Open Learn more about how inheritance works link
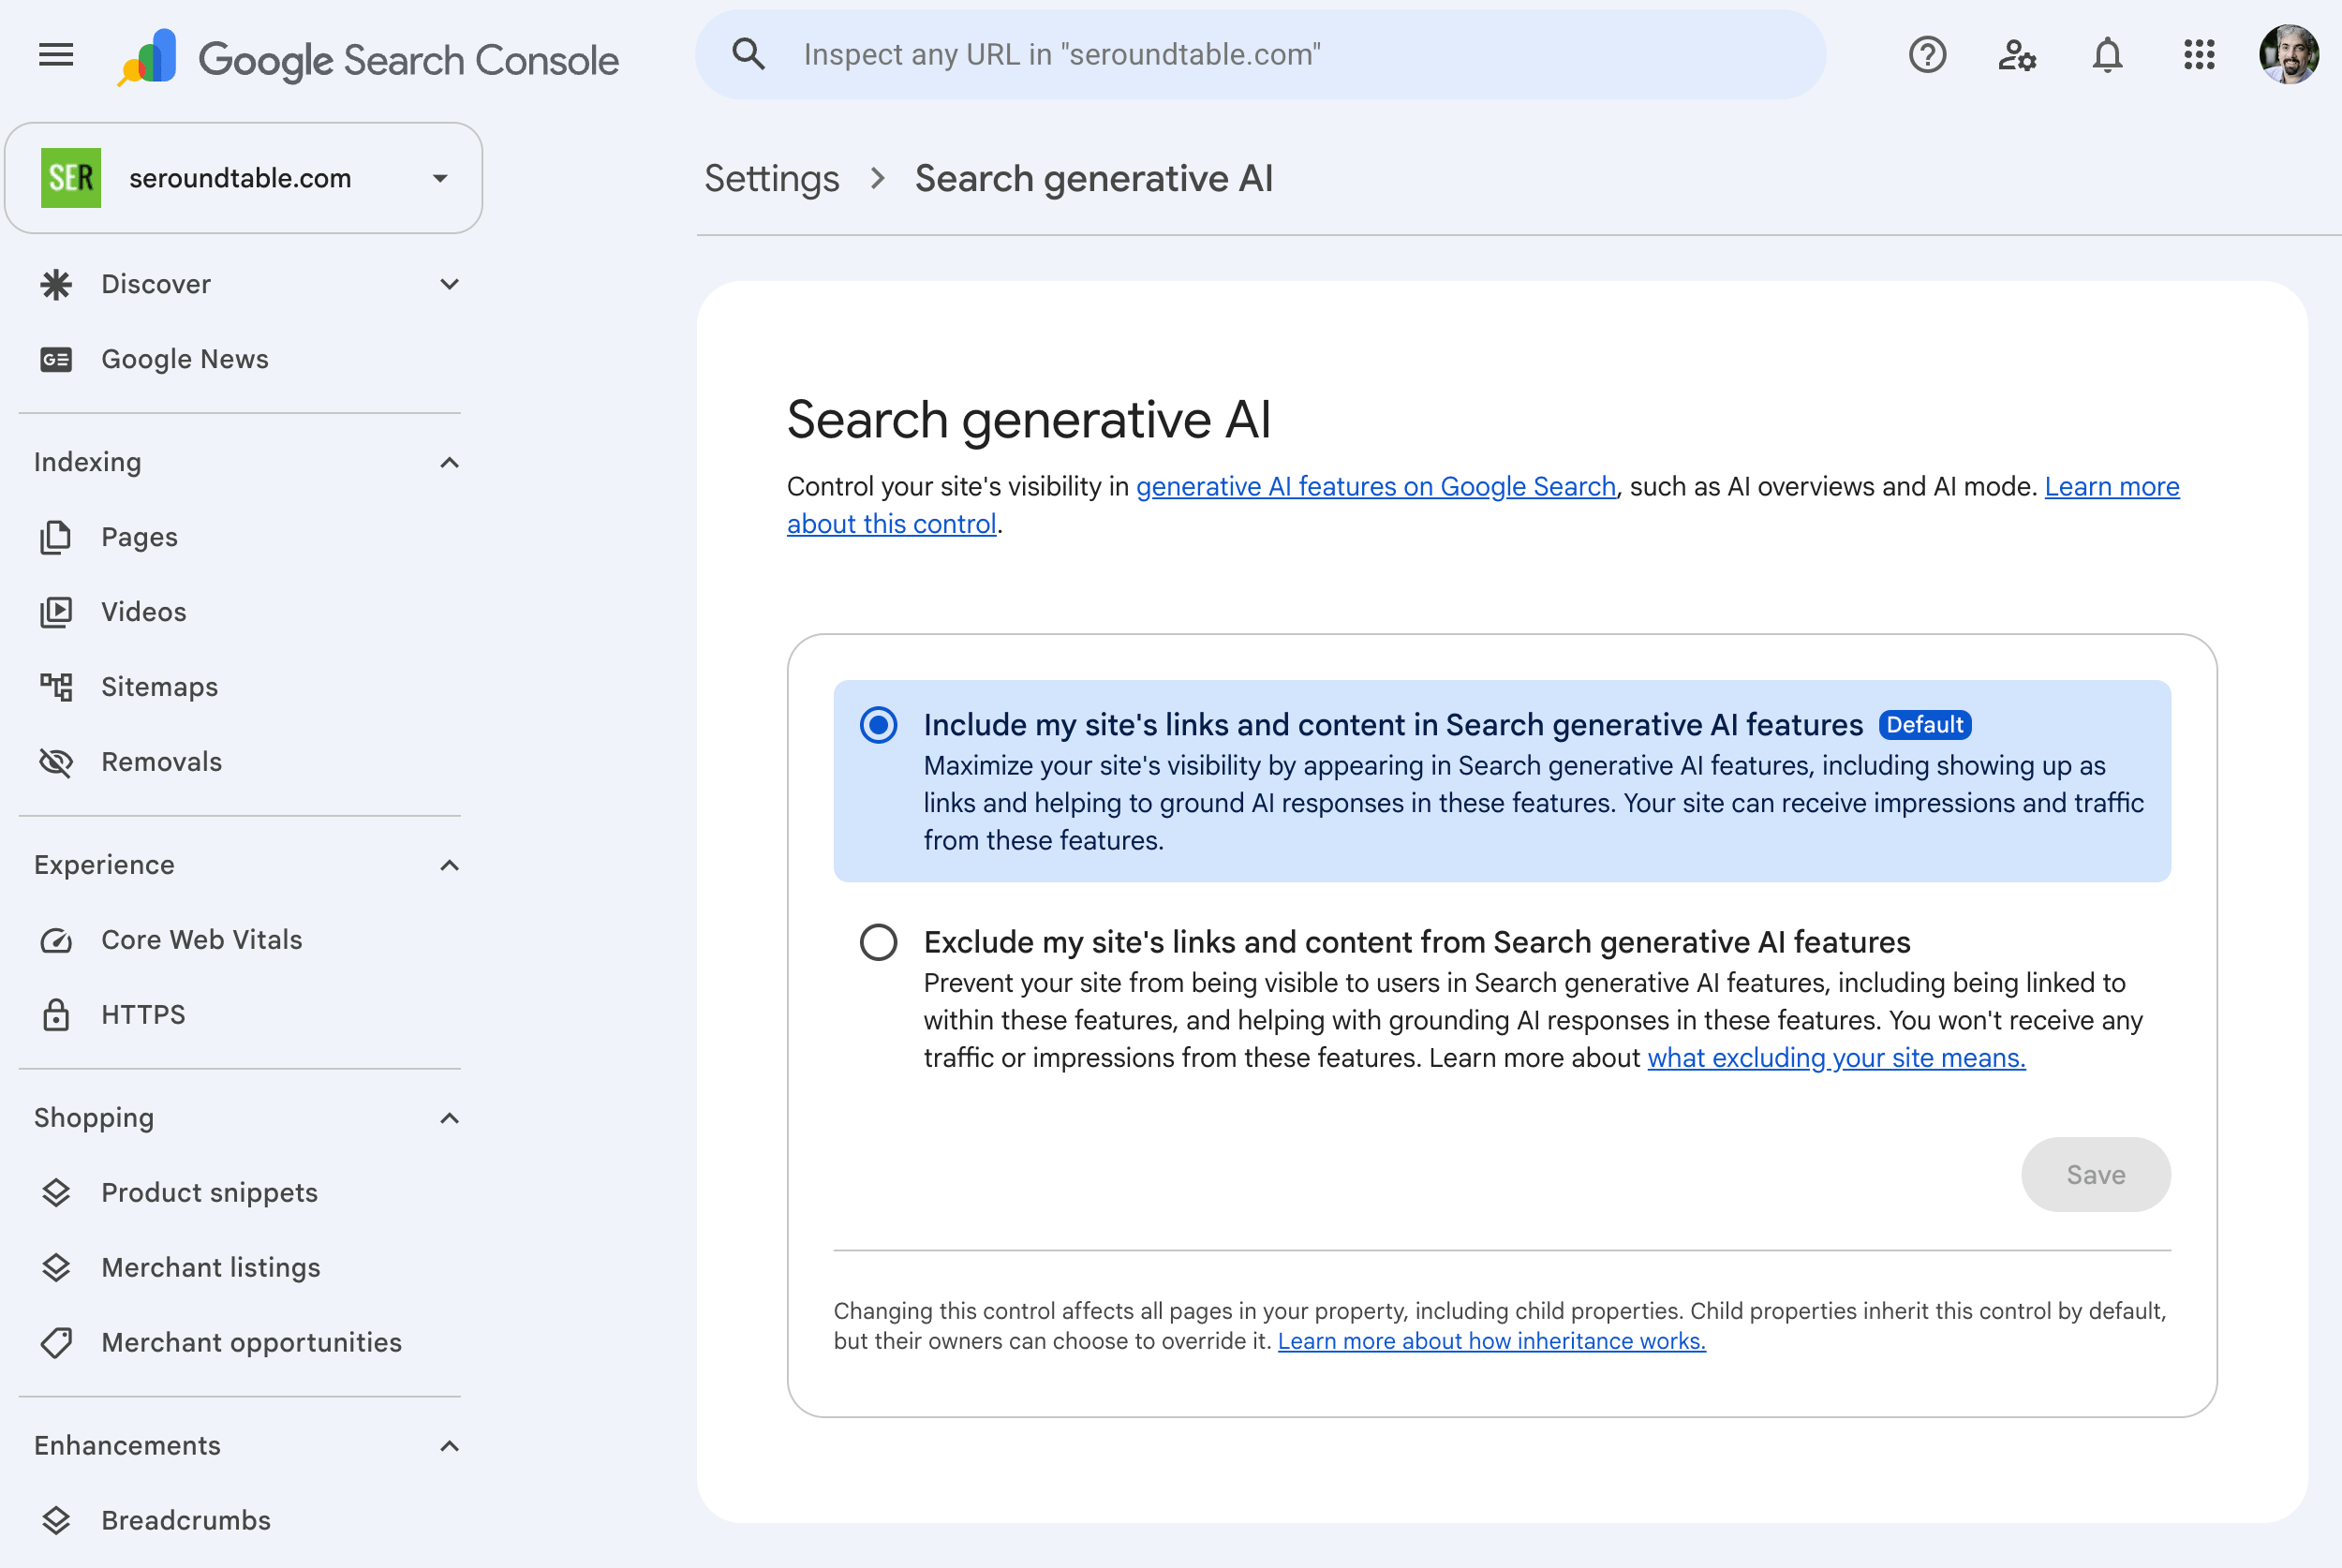Viewport: 2342px width, 1568px height. tap(1491, 1341)
